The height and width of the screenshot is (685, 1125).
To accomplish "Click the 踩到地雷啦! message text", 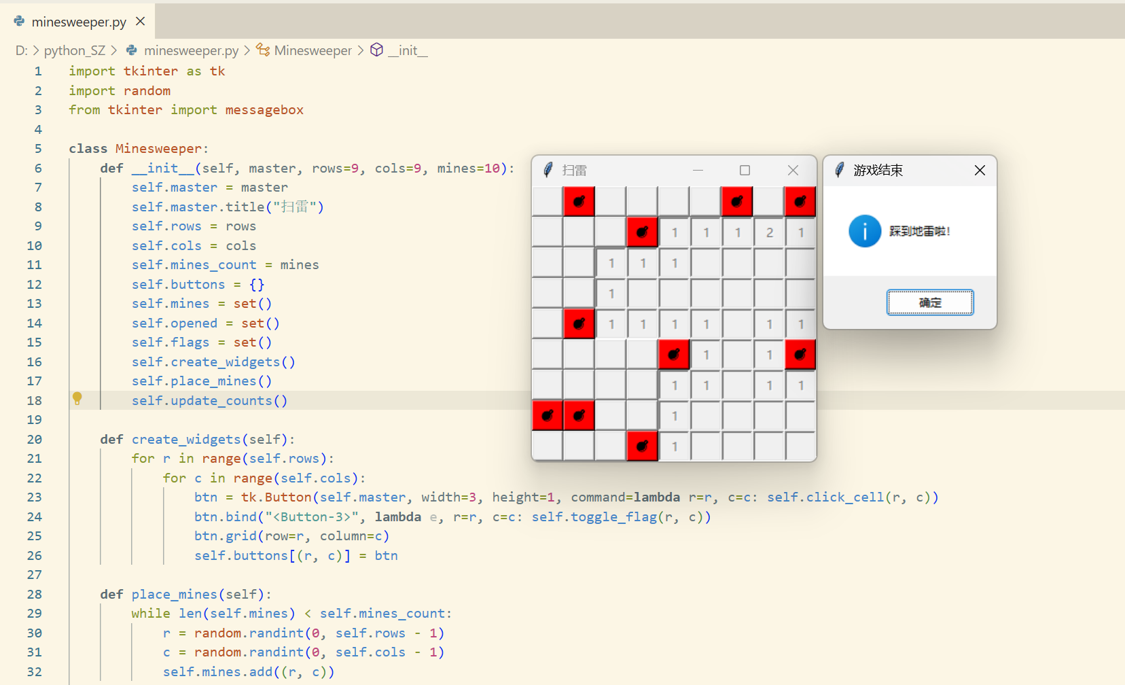I will 920,232.
